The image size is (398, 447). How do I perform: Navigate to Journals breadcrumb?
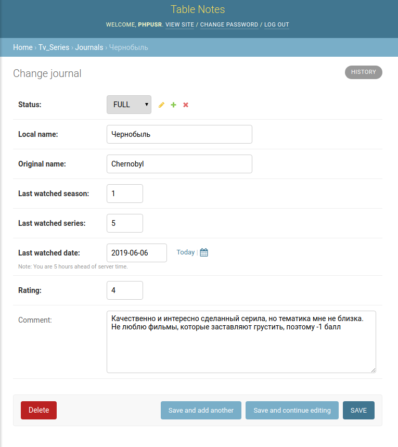(x=89, y=47)
